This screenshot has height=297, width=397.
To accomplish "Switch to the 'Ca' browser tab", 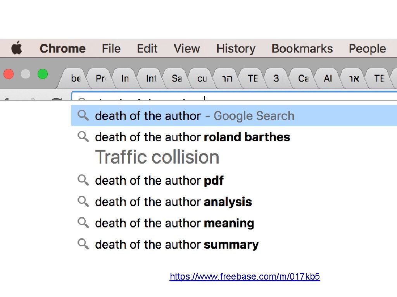I will (x=303, y=79).
